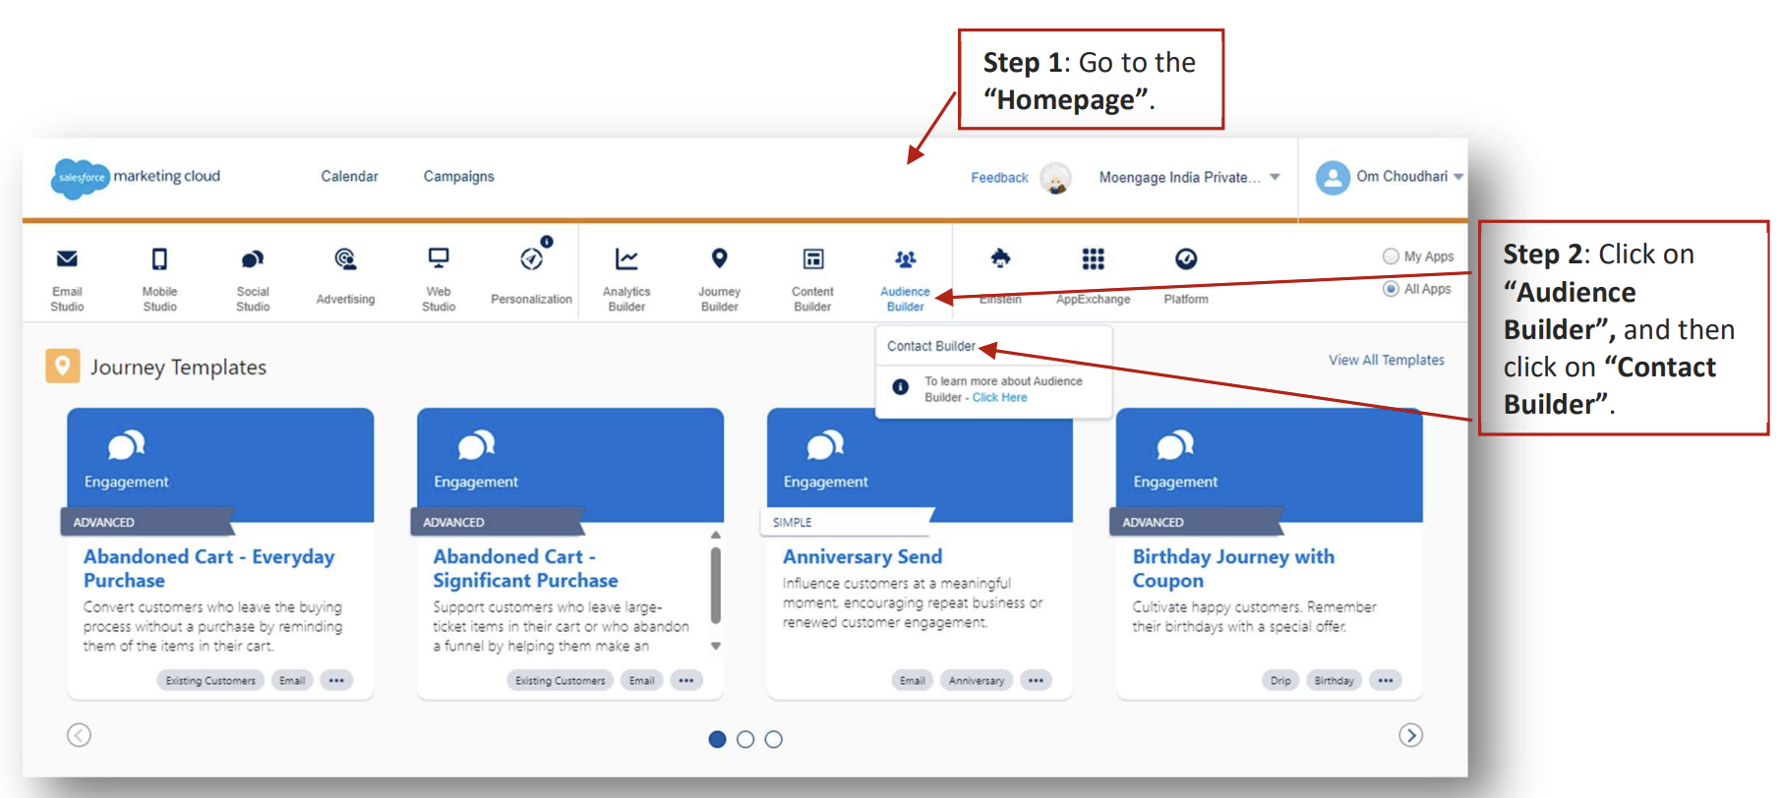Go to second carousel page dot
The image size is (1782, 798).
click(745, 739)
